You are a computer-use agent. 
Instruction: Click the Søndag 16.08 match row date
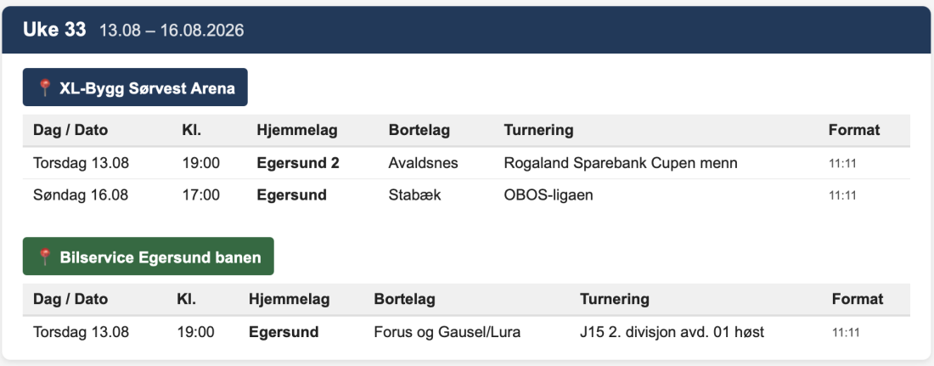point(81,195)
